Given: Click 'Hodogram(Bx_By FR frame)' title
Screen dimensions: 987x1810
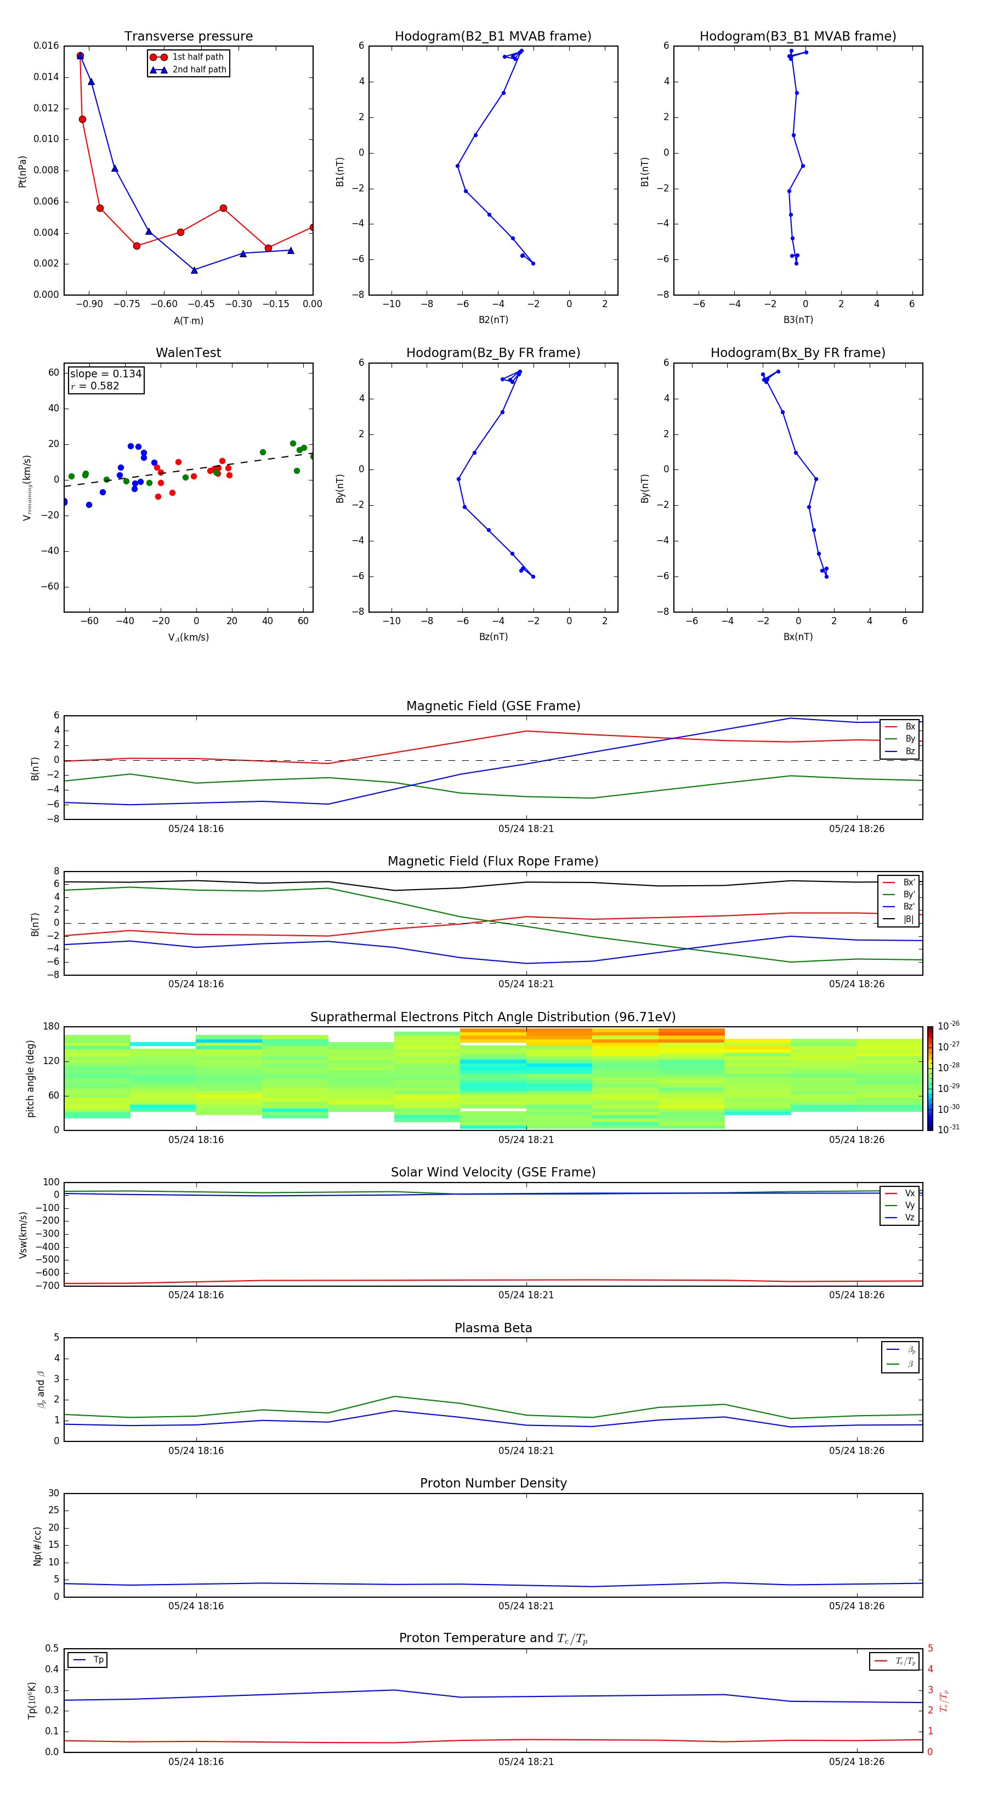Looking at the screenshot, I should (798, 353).
